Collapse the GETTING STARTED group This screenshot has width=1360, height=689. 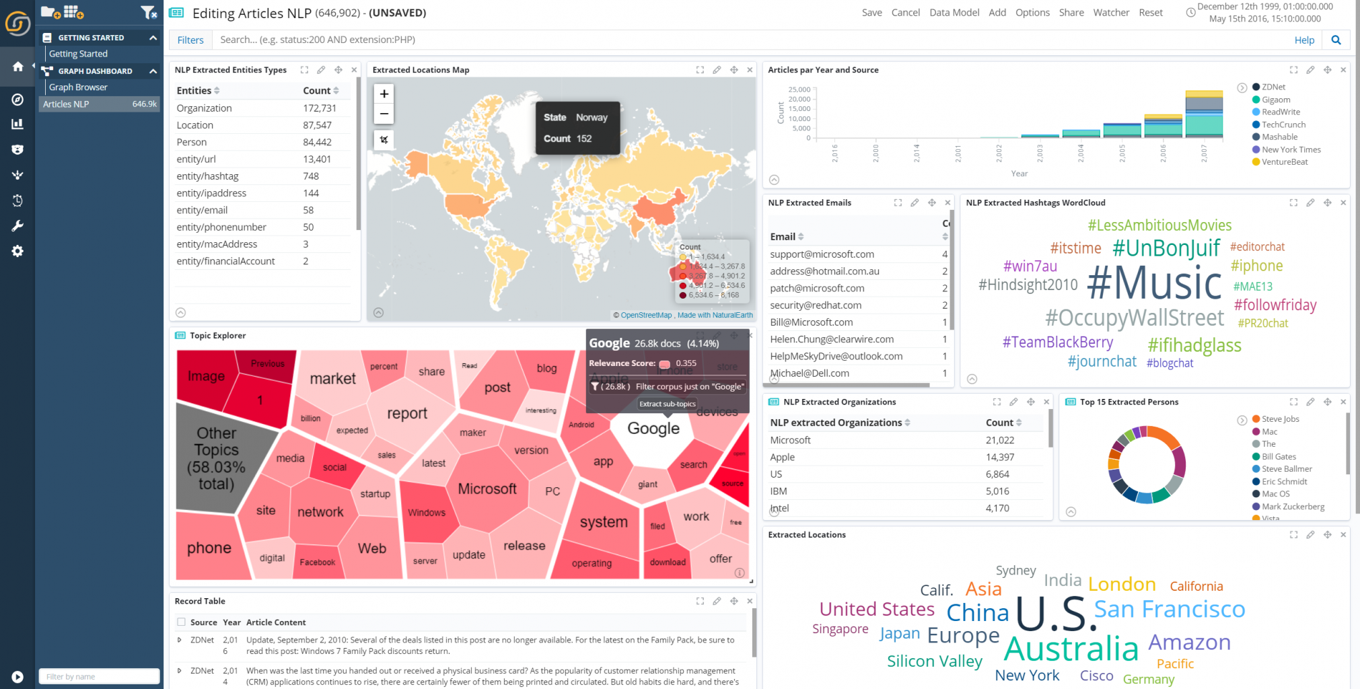coord(153,38)
